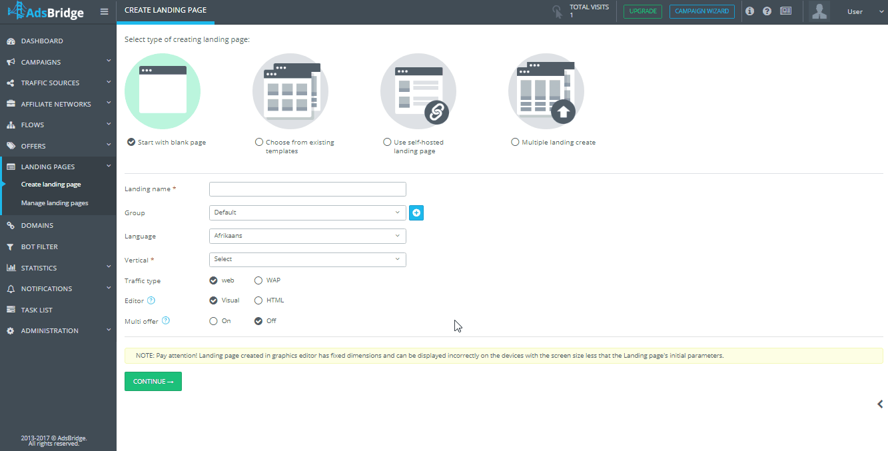The image size is (888, 451).
Task: Open the Vertical select dropdown
Action: pyautogui.click(x=308, y=259)
